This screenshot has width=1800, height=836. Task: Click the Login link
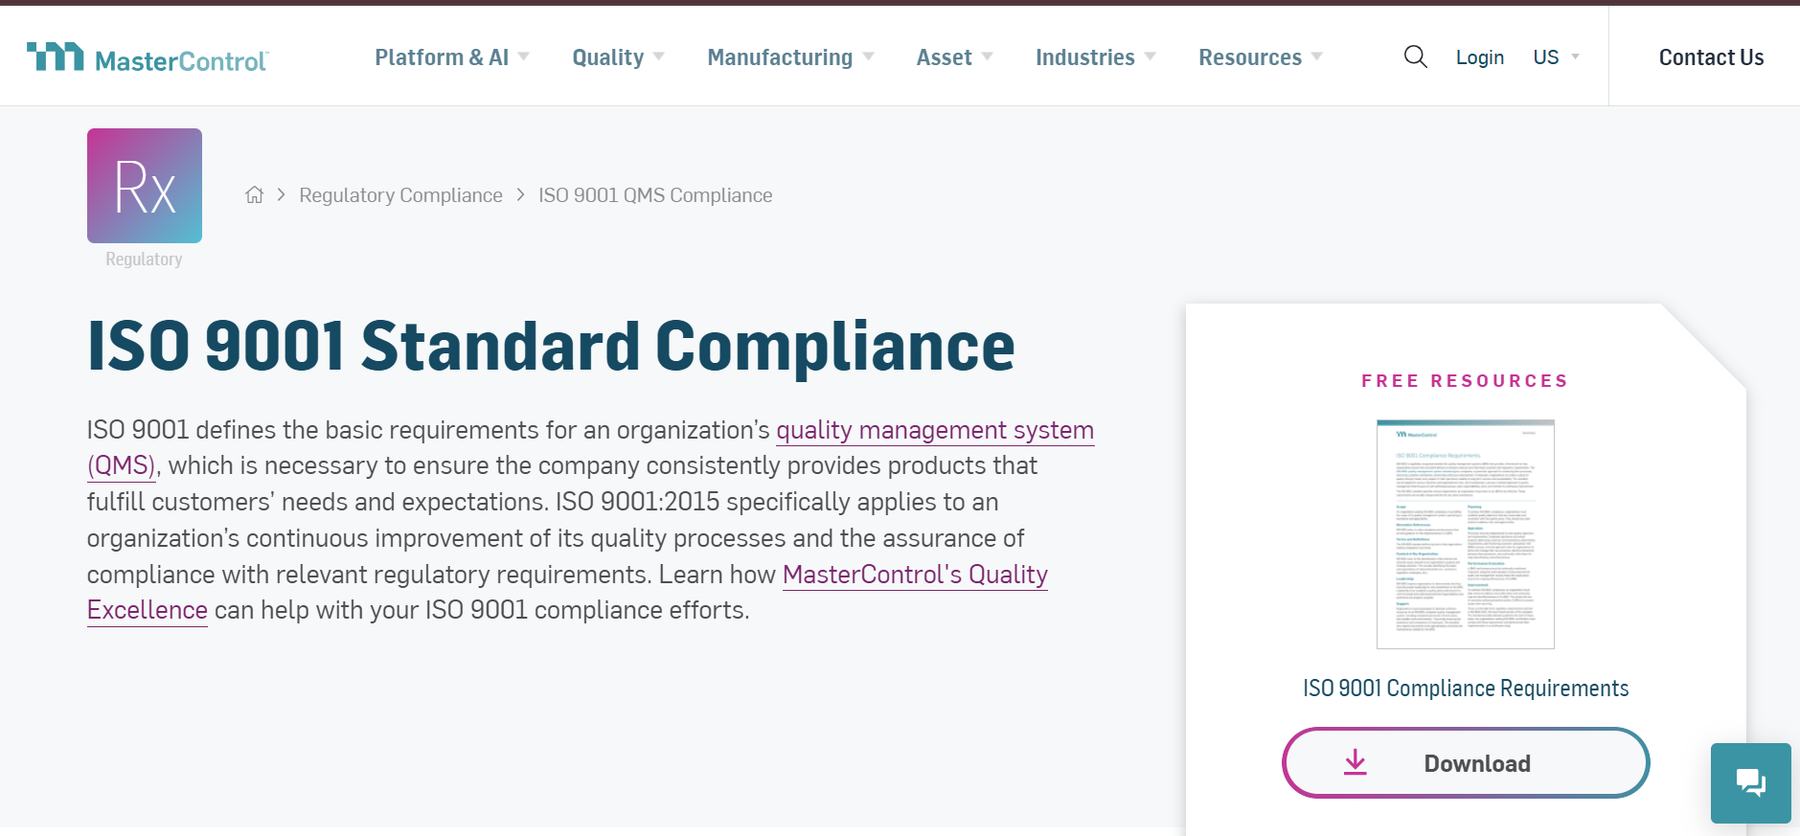tap(1479, 57)
